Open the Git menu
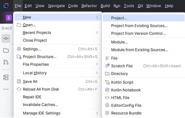This screenshot has height=118, width=185. tap(140, 6)
